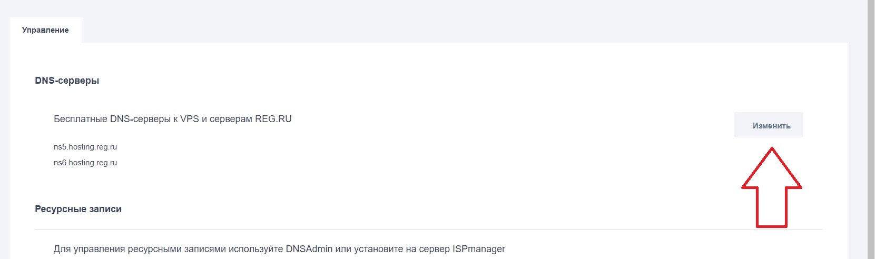Select the ns5.hosting.reg.ru server entry
This screenshot has width=875, height=259.
[85, 147]
